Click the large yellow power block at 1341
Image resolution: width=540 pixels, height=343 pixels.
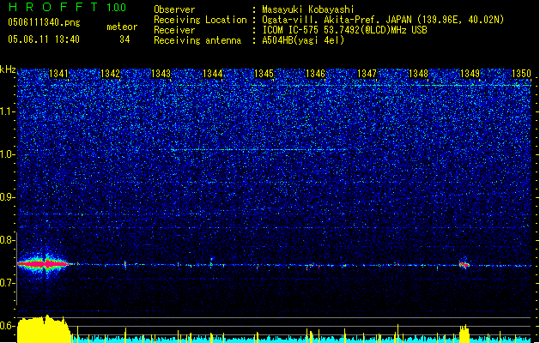[x=44, y=329]
